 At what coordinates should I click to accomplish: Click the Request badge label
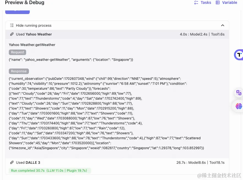tap(18, 52)
